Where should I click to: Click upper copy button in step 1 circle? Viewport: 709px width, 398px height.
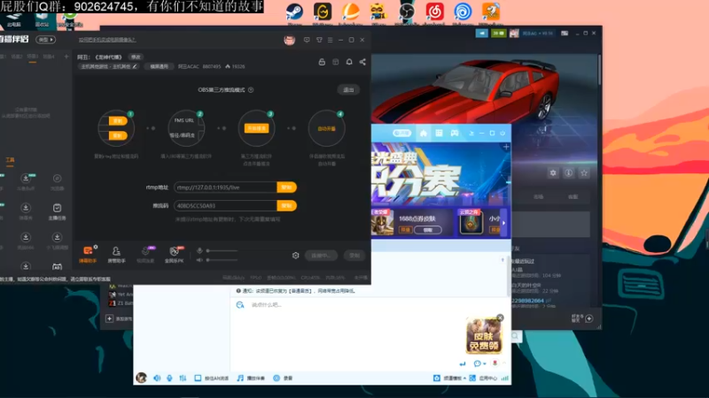pyautogui.click(x=118, y=121)
